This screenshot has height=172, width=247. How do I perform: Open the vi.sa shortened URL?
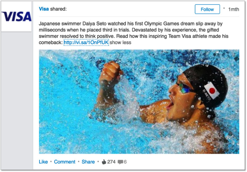click(86, 43)
